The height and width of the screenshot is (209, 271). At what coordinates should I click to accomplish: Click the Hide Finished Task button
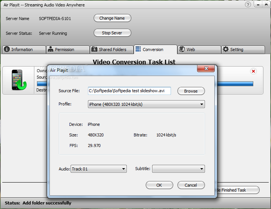[238, 190]
